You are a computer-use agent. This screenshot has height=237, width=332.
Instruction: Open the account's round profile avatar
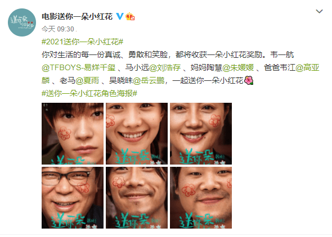22,22
